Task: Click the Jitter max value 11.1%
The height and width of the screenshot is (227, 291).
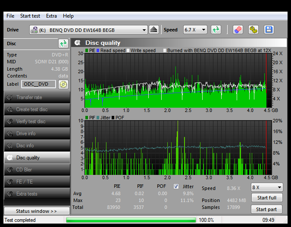Action: [187, 200]
